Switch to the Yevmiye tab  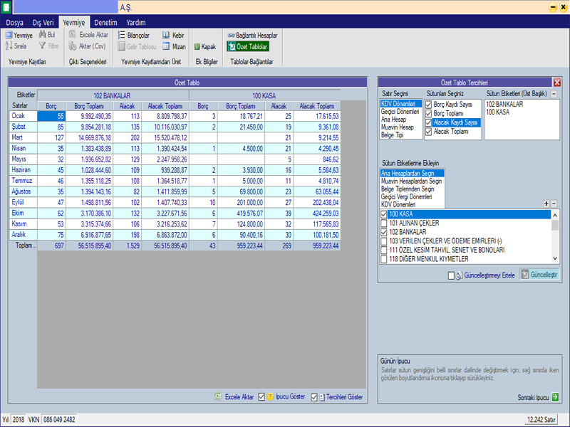[74, 23]
